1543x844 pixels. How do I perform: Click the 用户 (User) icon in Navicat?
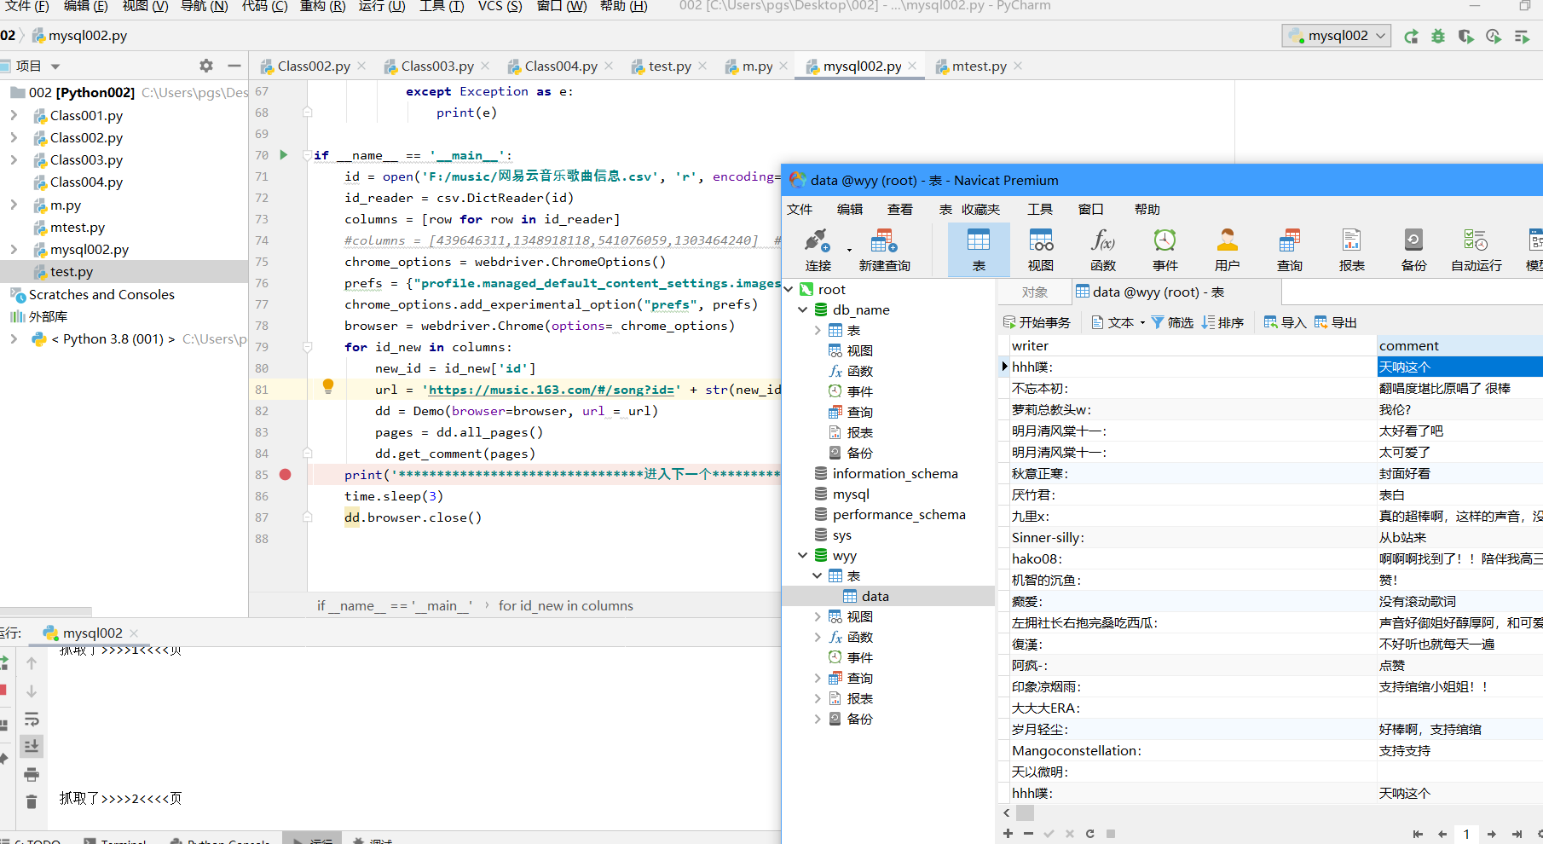(x=1227, y=249)
